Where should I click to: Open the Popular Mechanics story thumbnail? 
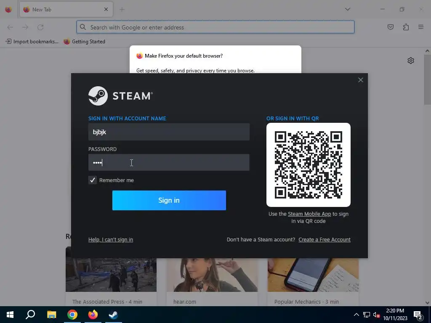tap(313, 274)
